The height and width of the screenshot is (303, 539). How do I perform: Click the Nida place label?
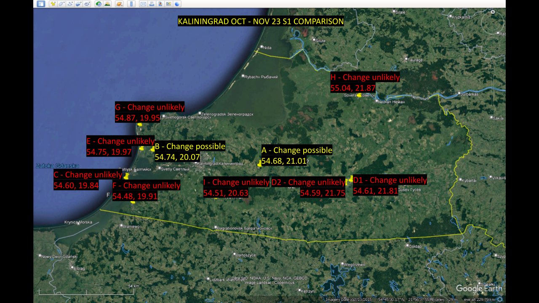267,48
